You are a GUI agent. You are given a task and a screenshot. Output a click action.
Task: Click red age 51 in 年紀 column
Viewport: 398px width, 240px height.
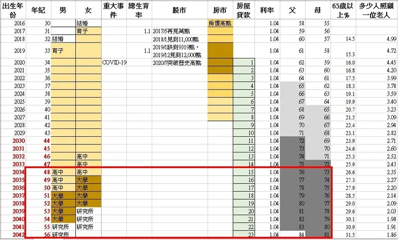[38, 195]
